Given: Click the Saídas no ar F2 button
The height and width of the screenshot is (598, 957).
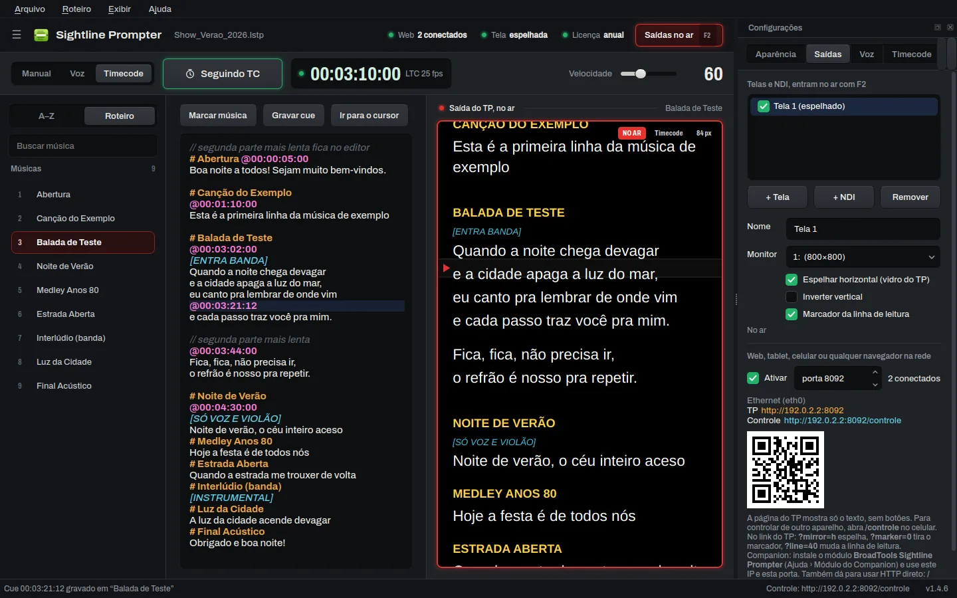Looking at the screenshot, I should tap(679, 35).
